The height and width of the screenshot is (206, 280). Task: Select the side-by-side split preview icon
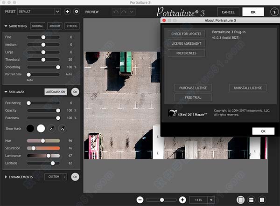262,199
